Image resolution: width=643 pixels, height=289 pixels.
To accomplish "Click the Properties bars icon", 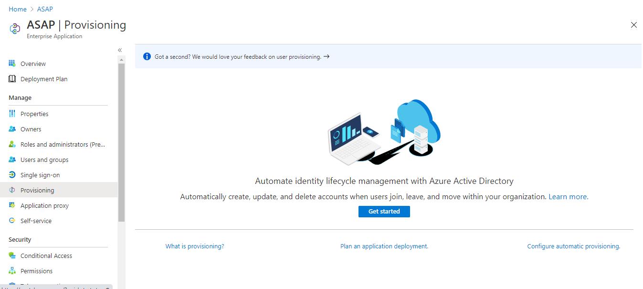I will click(x=12, y=114).
